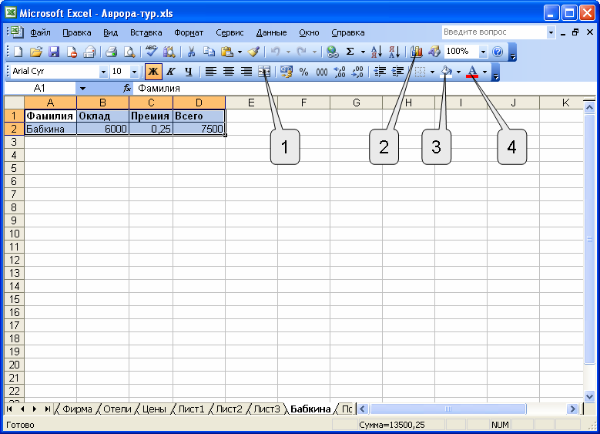
Task: Apply the red font color A button
Action: (473, 71)
